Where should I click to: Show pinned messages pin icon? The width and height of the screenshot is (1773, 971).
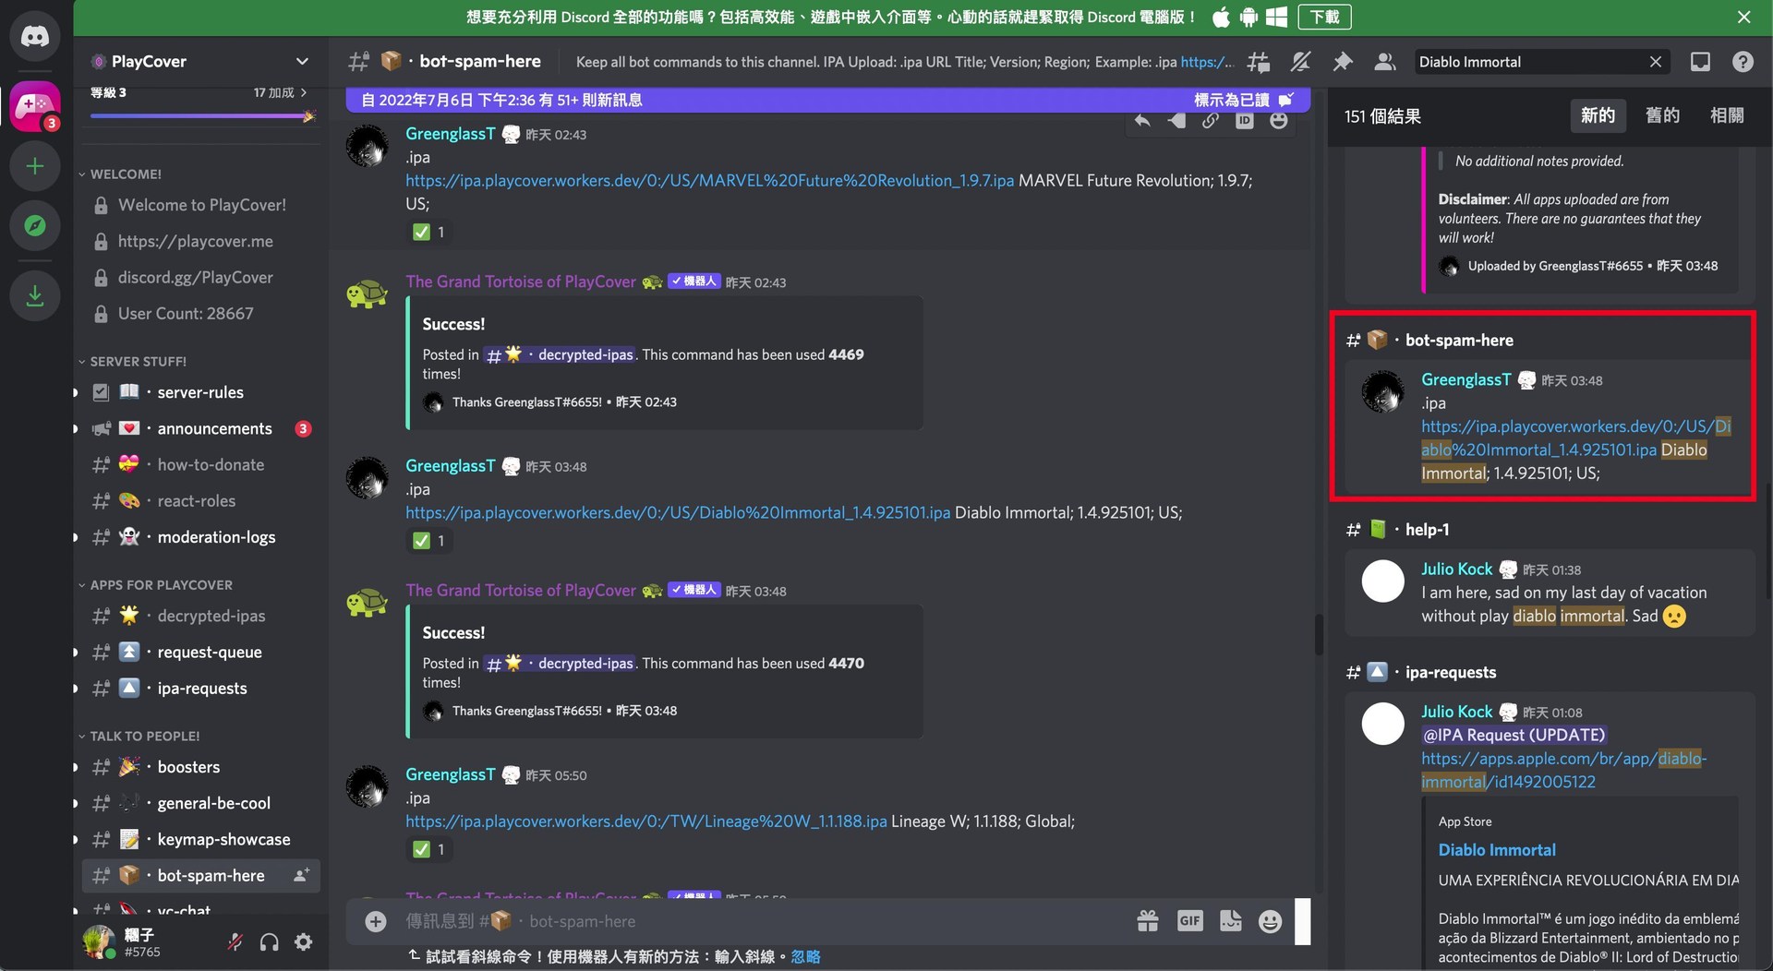coord(1343,62)
